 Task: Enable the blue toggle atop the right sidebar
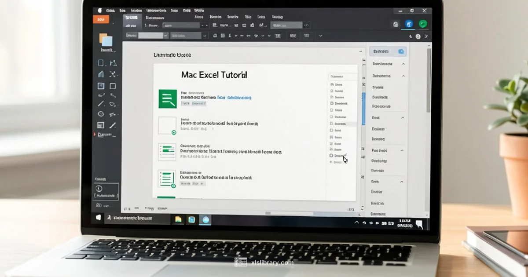401,51
